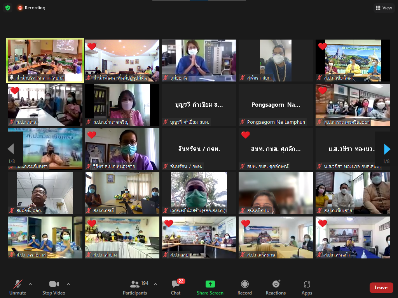This screenshot has width=398, height=298.
Task: Select the ส.ป.ก.เชียงราย video tile
Action: tap(353, 193)
